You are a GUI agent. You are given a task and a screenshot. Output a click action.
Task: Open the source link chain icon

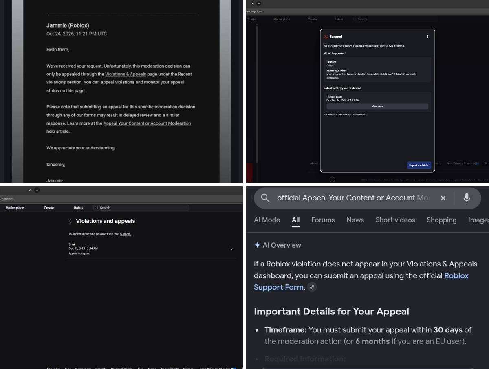tap(312, 287)
